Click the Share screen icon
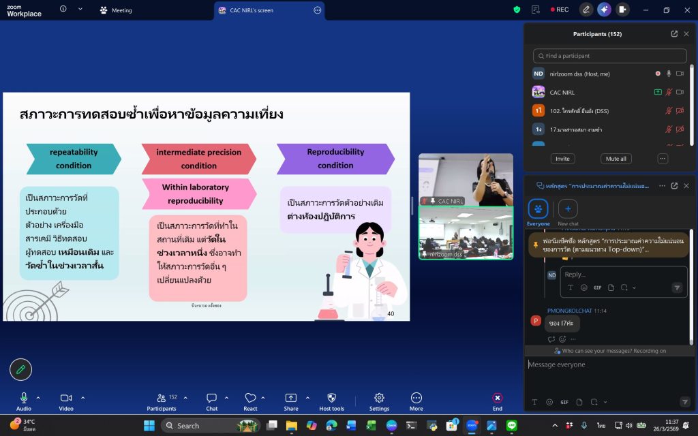The height and width of the screenshot is (436, 698). tap(291, 398)
